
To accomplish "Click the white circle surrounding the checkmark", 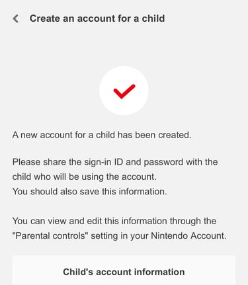I will (x=124, y=91).
